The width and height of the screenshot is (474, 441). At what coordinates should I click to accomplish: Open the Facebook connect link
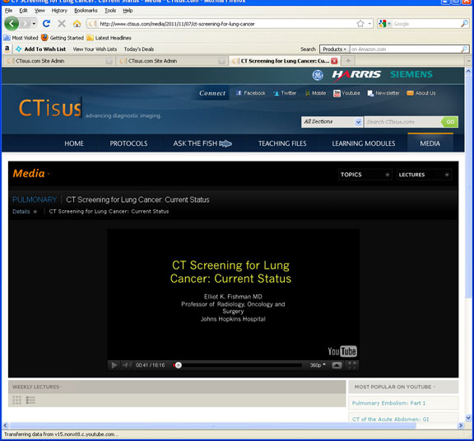(x=251, y=93)
